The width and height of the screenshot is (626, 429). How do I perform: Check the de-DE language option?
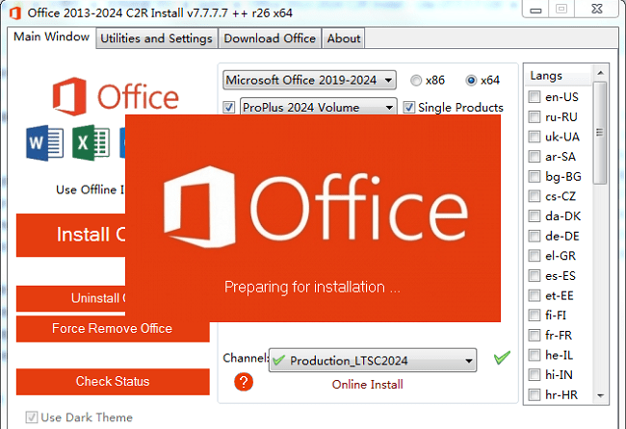(534, 235)
